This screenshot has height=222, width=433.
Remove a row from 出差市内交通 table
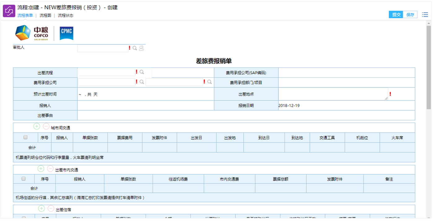coord(50,169)
